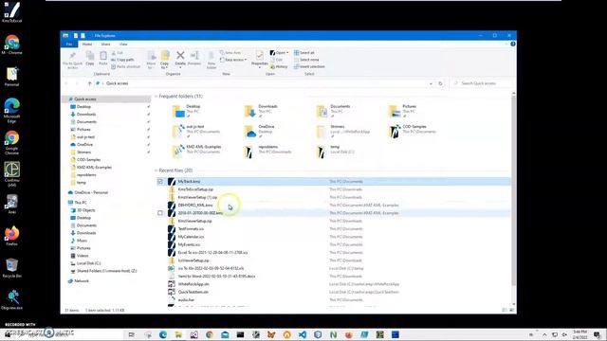Collapse the Frequent folders section

coord(156,97)
